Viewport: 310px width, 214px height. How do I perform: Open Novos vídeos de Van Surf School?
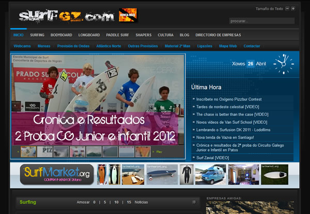coord(231,122)
